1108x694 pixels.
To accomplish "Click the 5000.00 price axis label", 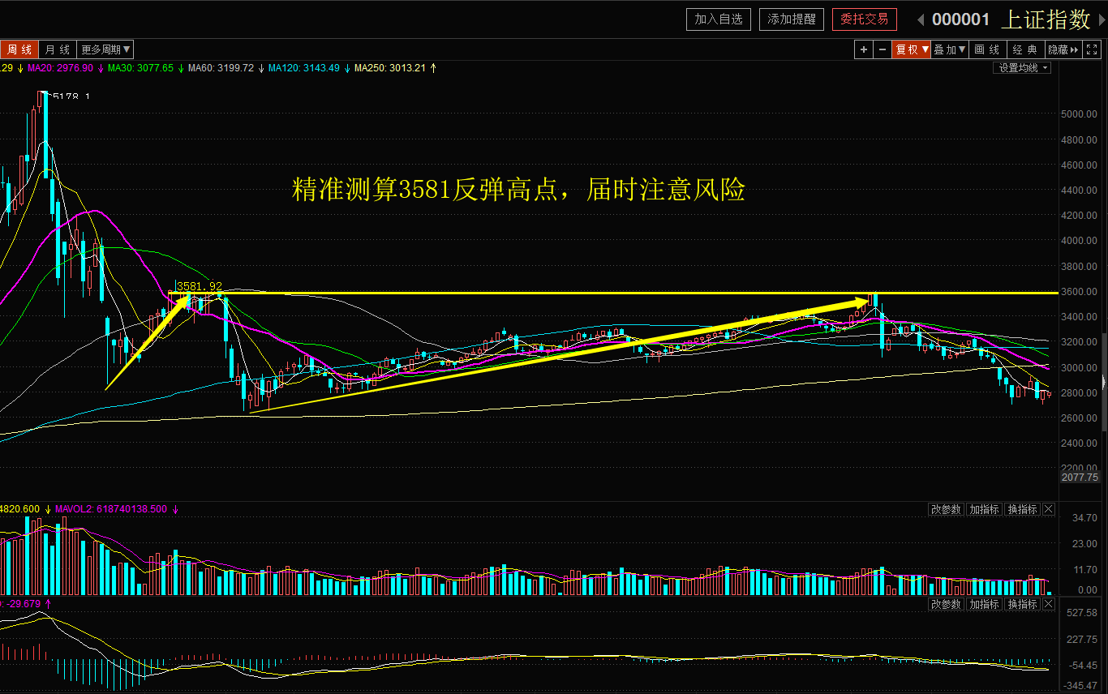I will [1080, 114].
